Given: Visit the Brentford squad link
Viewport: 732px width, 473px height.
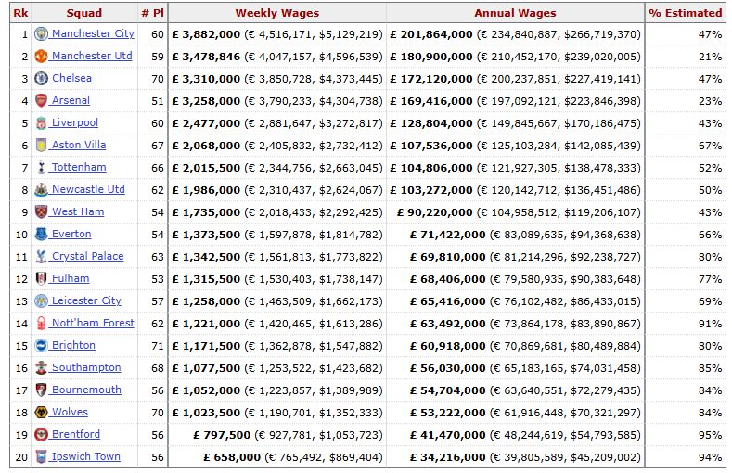Looking at the screenshot, I should tap(76, 434).
